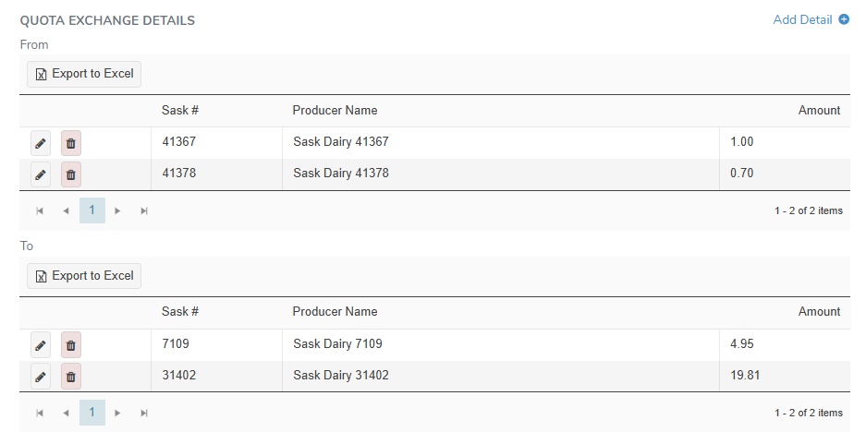The height and width of the screenshot is (432, 866).
Task: Sort From table by Amount header
Action: (819, 111)
